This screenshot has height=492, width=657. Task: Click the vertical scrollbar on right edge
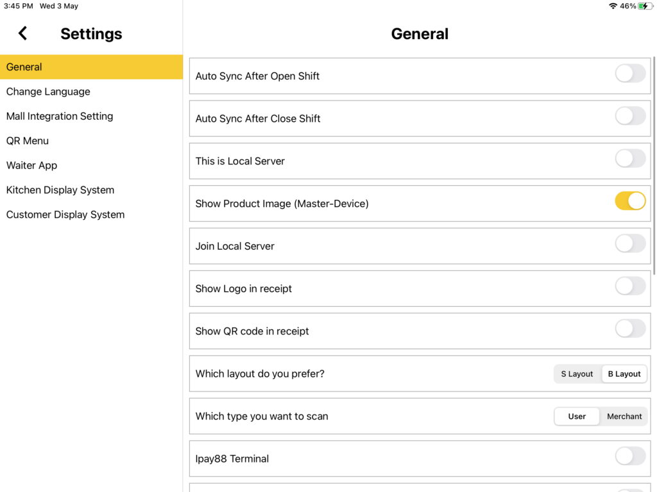[654, 167]
